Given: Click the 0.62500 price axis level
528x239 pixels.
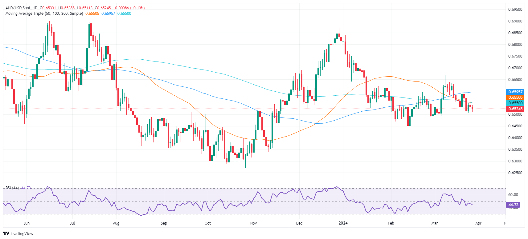Looking at the screenshot, I should coord(515,173).
